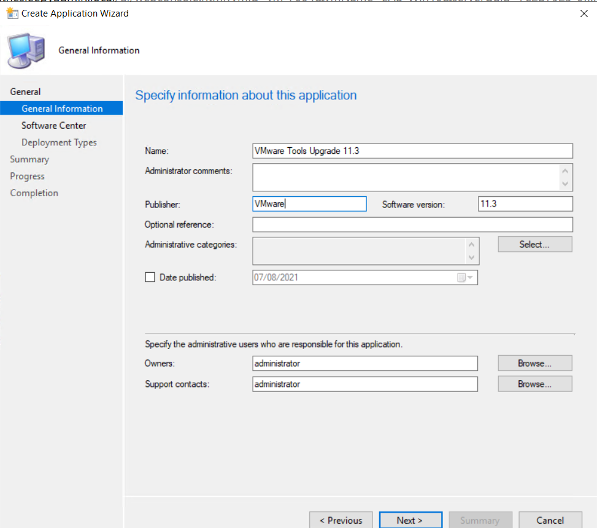Open administrative categories with Select button

coord(534,243)
